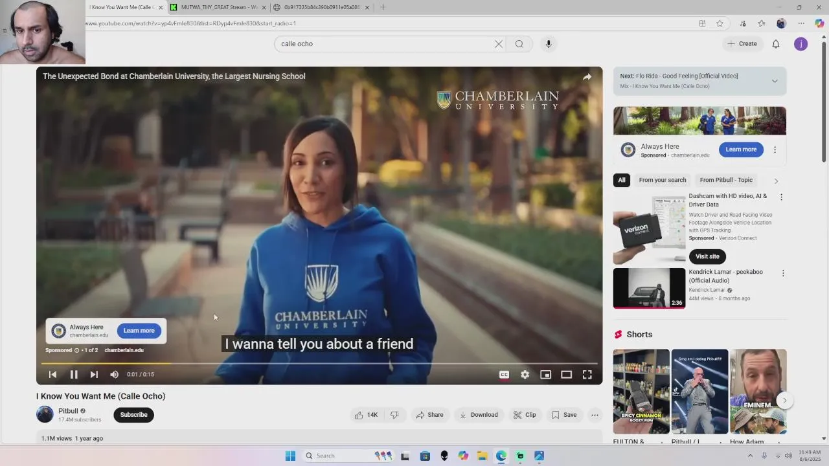Download the video
The height and width of the screenshot is (466, 829).
(479, 415)
